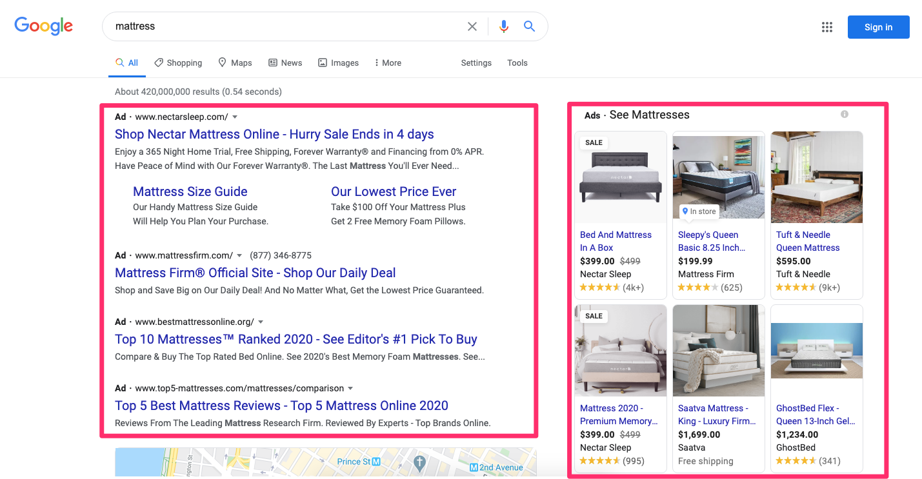
Task: Open the Our Lowest Price Ever sitelink
Action: 394,191
